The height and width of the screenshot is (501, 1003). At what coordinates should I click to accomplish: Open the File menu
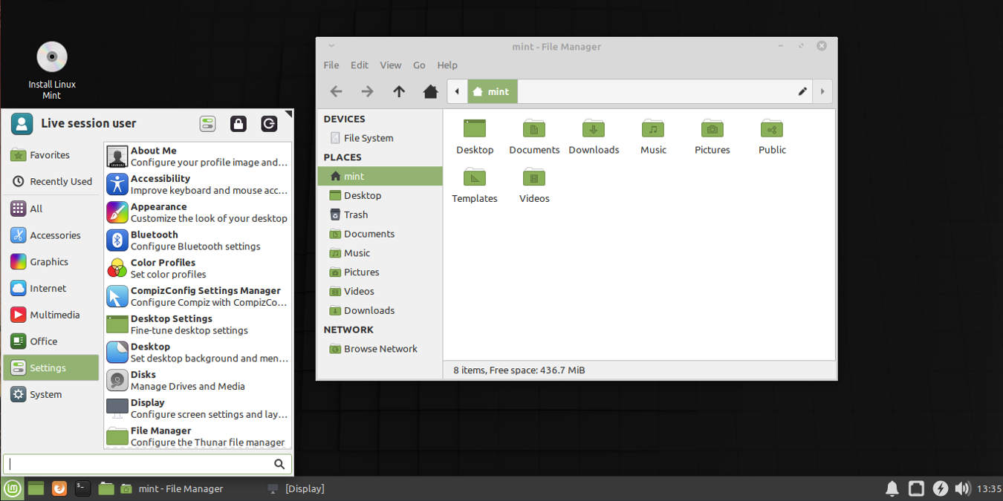[331, 65]
